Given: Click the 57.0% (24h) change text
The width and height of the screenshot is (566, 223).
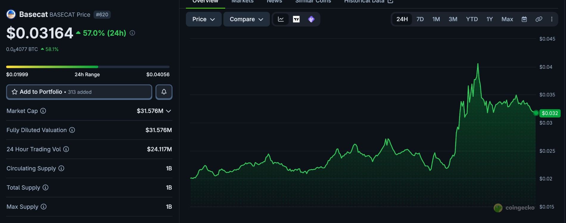Looking at the screenshot, I should [x=105, y=33].
